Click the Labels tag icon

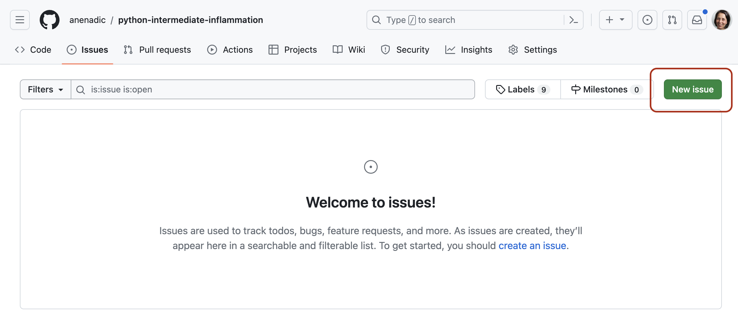click(500, 89)
